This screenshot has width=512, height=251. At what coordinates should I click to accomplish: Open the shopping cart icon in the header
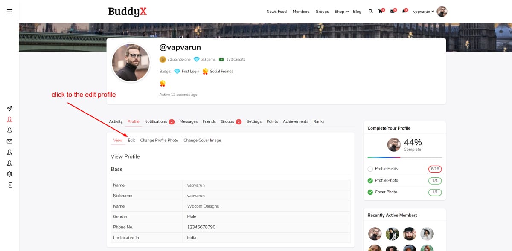click(x=381, y=12)
